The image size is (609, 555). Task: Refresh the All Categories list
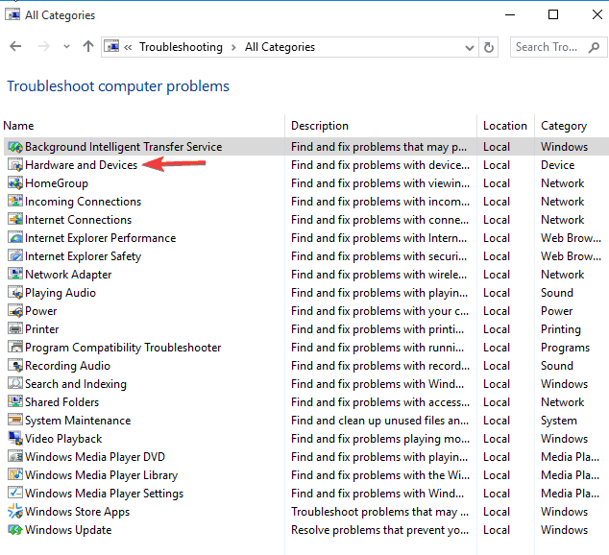[x=489, y=47]
